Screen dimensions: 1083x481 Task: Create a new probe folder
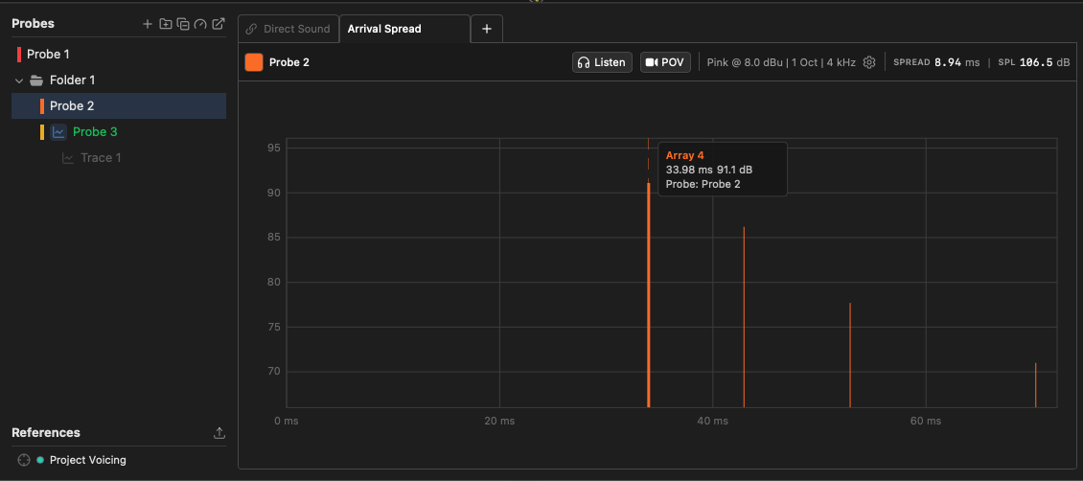tap(165, 24)
